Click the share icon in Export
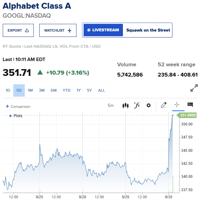Image resolution: width=200 pixels, height=202 pixels. 27,30
